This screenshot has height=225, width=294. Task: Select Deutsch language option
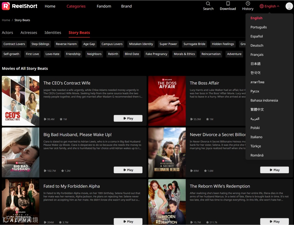point(257,45)
